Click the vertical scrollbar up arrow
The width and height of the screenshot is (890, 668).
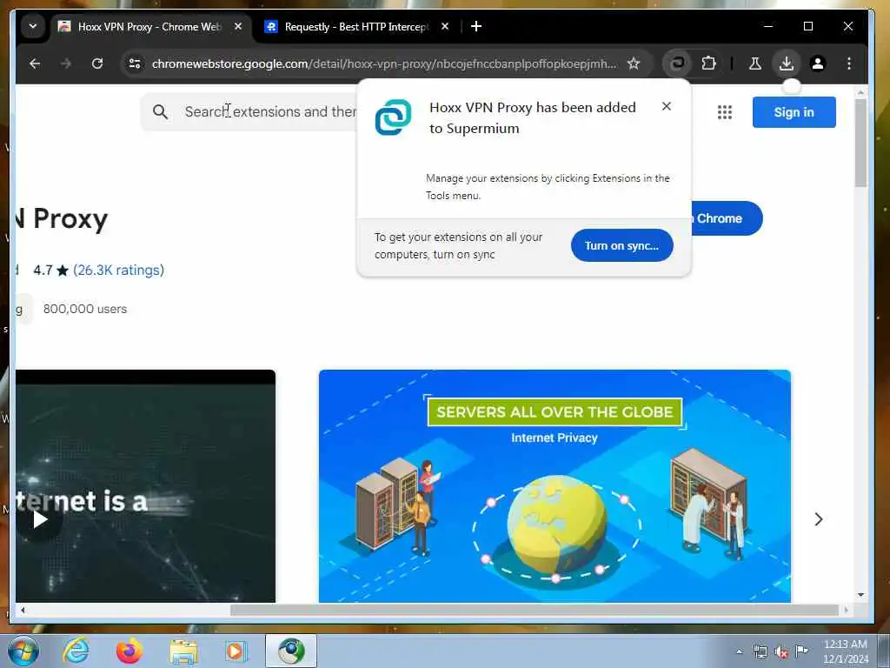(x=860, y=92)
